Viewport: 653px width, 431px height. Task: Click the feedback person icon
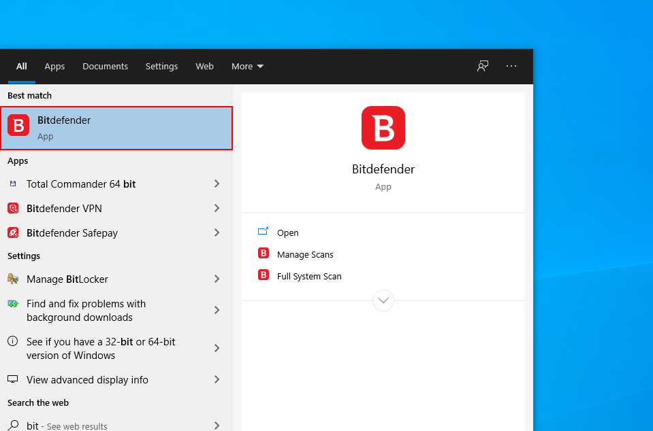click(x=483, y=66)
